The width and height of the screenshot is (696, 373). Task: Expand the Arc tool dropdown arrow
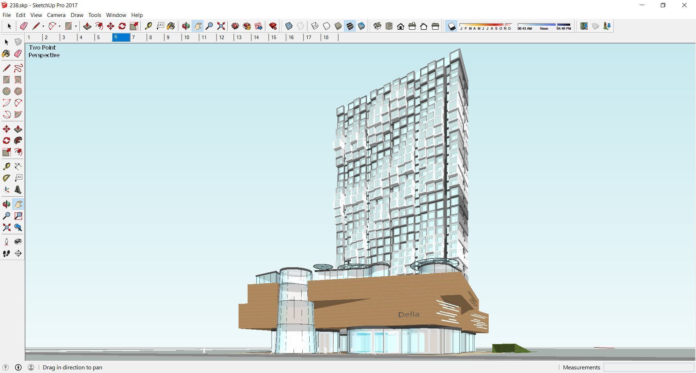tap(59, 26)
